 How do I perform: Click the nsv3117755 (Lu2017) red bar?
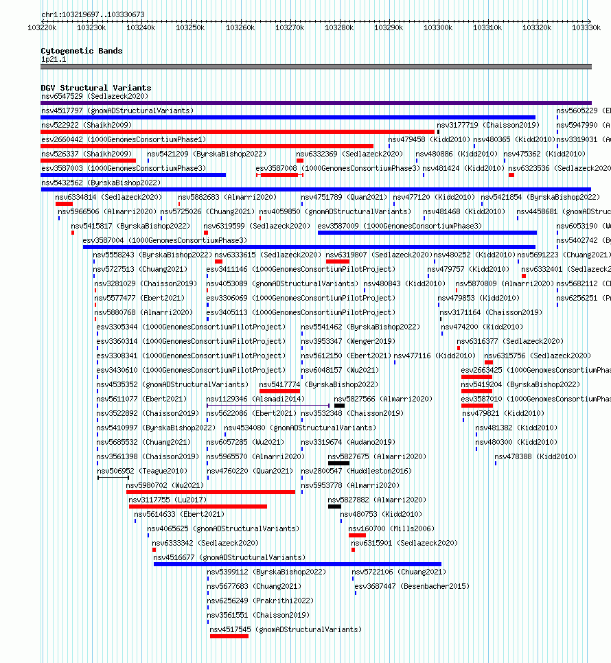point(198,506)
